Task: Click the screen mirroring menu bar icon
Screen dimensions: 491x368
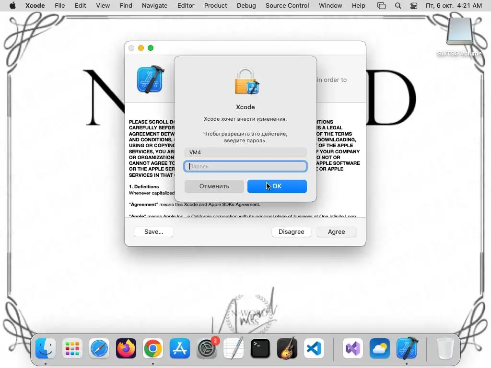Action: click(x=381, y=6)
